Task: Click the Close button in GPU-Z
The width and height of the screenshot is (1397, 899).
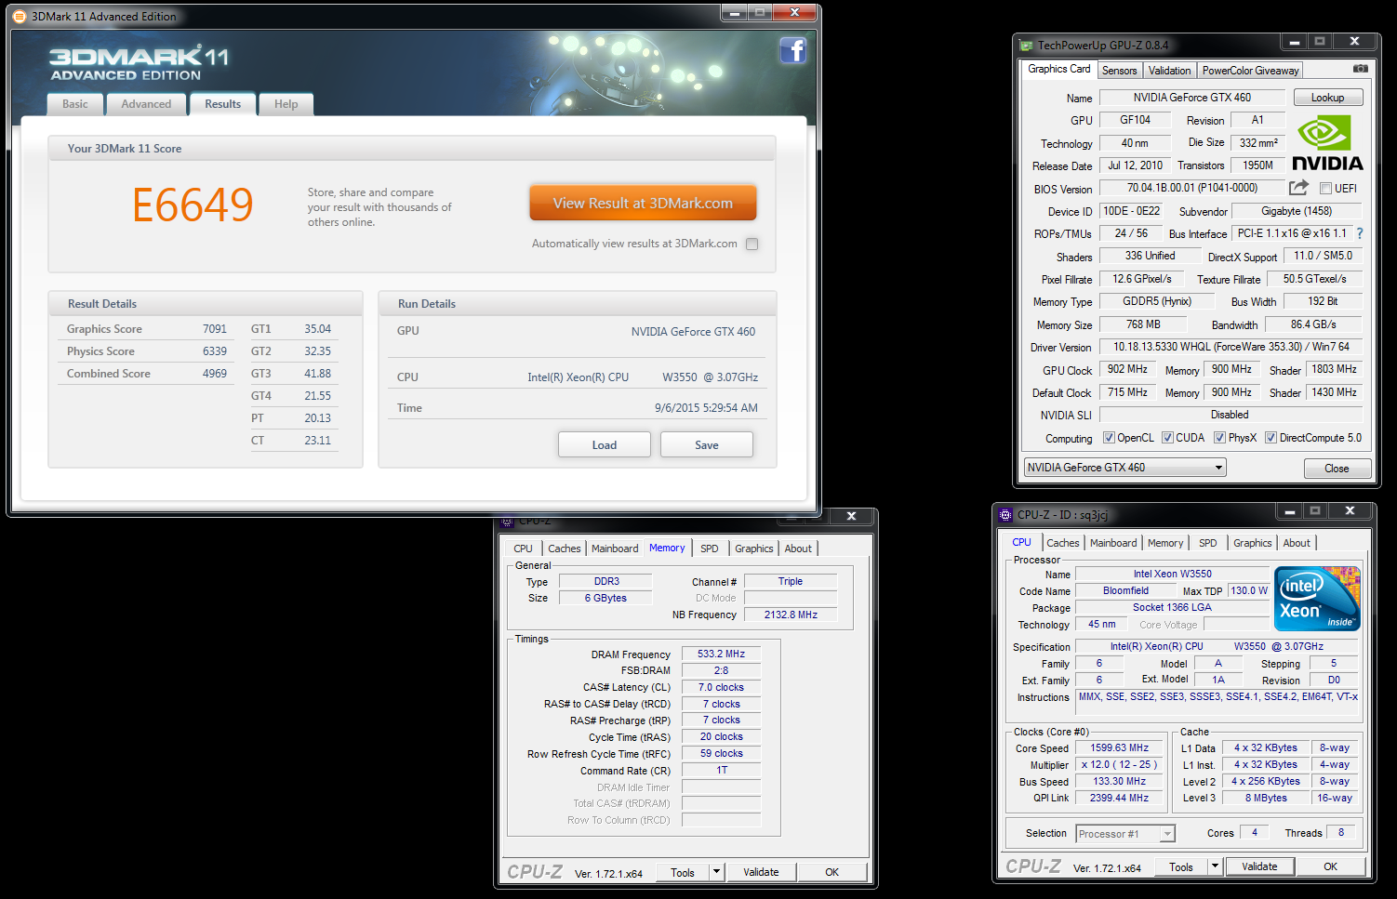Action: click(1337, 469)
